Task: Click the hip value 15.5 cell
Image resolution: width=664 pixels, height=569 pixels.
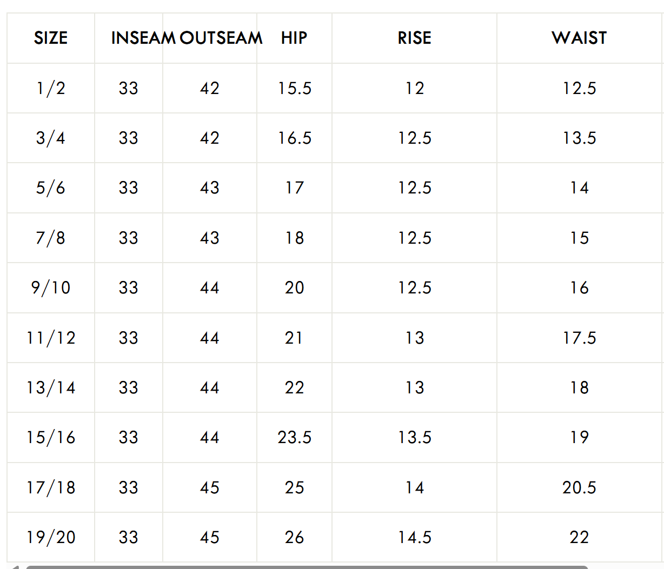Action: coord(295,88)
